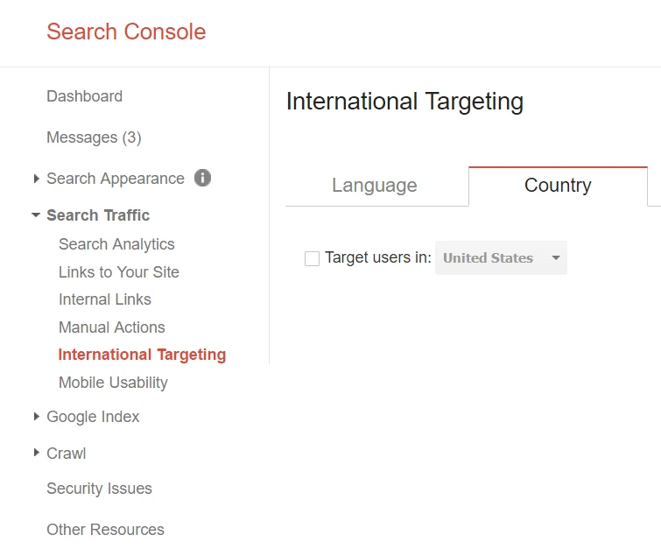This screenshot has width=661, height=556.
Task: Switch to the Language tab
Action: click(375, 186)
